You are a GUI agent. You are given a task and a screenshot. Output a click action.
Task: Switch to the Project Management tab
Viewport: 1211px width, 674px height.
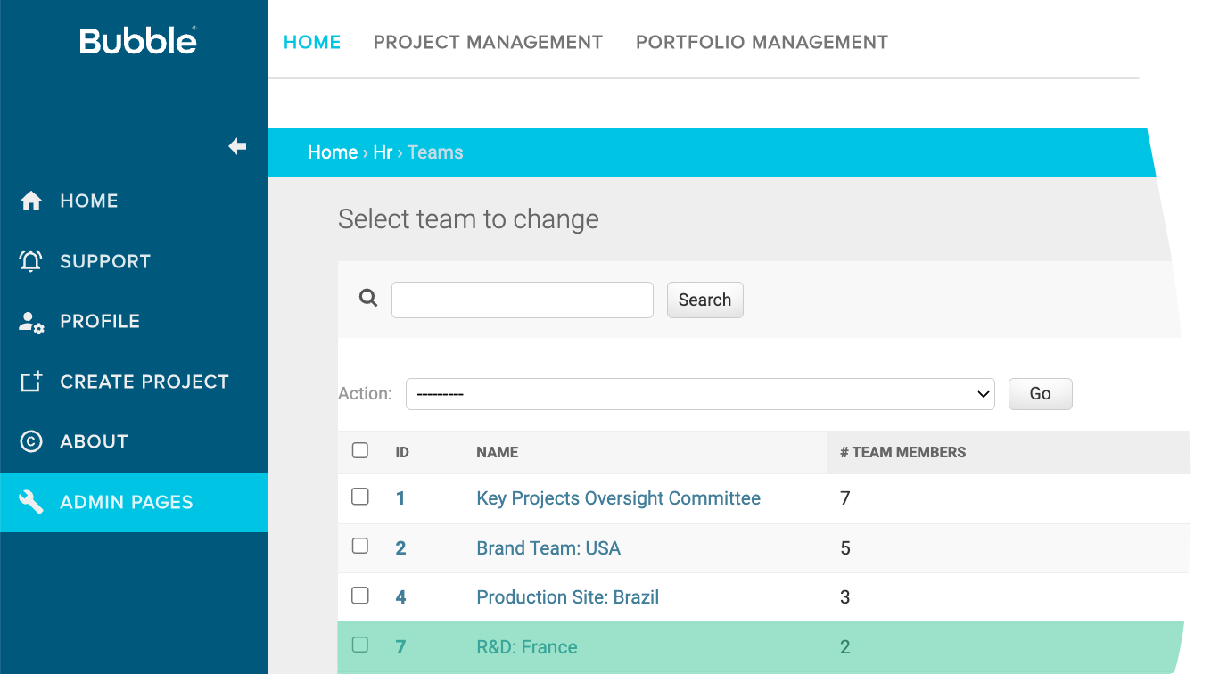(488, 41)
